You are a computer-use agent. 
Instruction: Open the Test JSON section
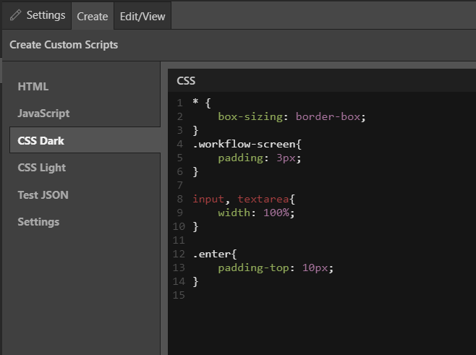[43, 195]
